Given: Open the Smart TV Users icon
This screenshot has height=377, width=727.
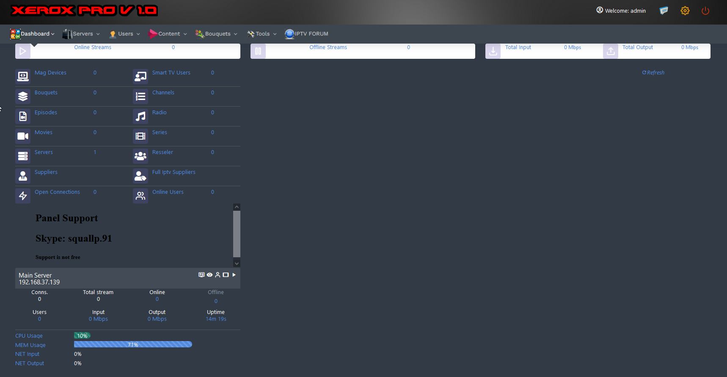Looking at the screenshot, I should 140,77.
